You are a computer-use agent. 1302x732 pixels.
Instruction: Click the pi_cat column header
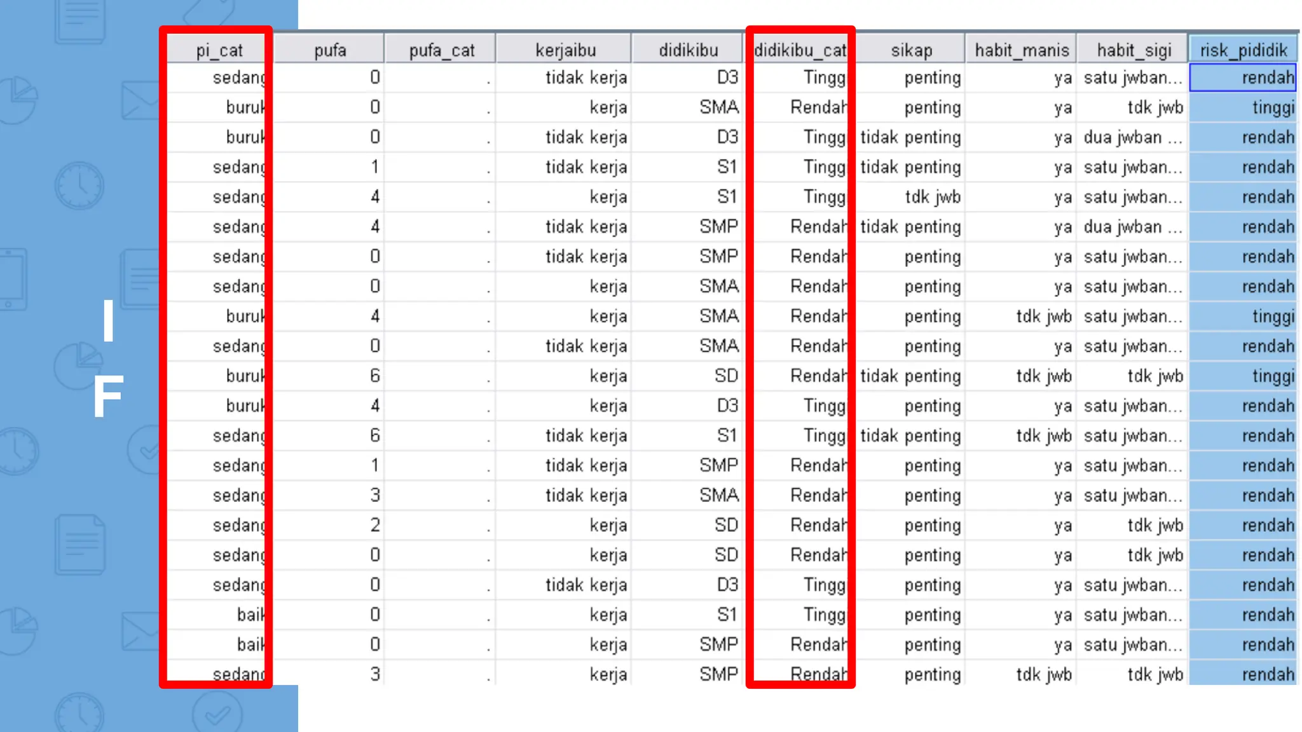[x=219, y=50]
